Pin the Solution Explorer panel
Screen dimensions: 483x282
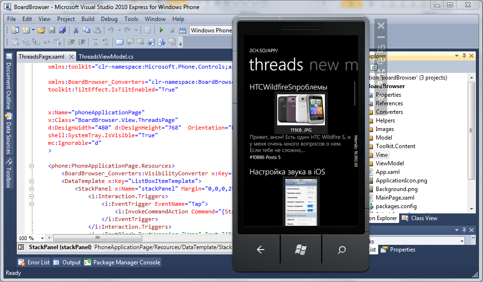coord(464,56)
